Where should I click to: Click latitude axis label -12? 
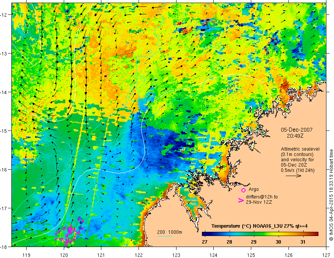click(4, 15)
